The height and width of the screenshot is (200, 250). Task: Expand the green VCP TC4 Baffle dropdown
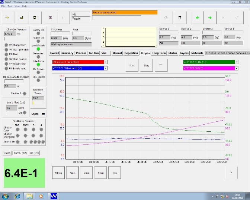(x=236, y=62)
